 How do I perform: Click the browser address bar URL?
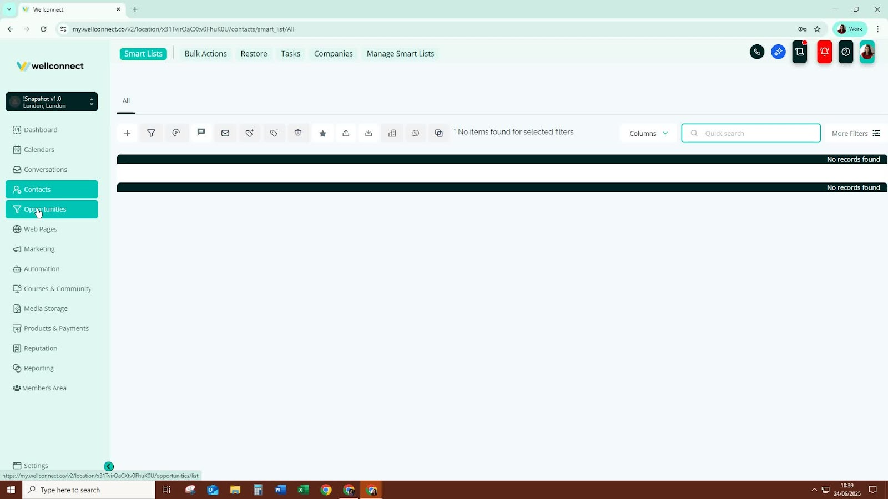[183, 29]
